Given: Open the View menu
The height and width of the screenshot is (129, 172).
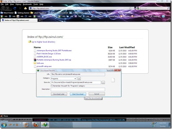Looking at the screenshot, I should [12, 4].
